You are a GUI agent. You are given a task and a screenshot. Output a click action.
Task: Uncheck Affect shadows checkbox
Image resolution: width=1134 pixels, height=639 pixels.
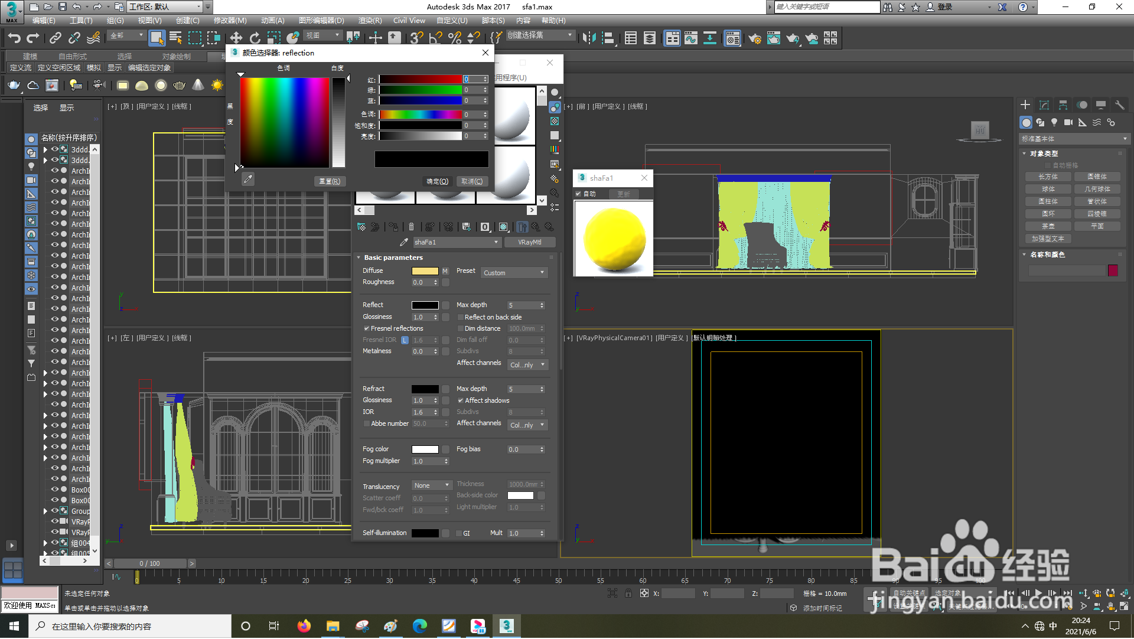pos(461,401)
